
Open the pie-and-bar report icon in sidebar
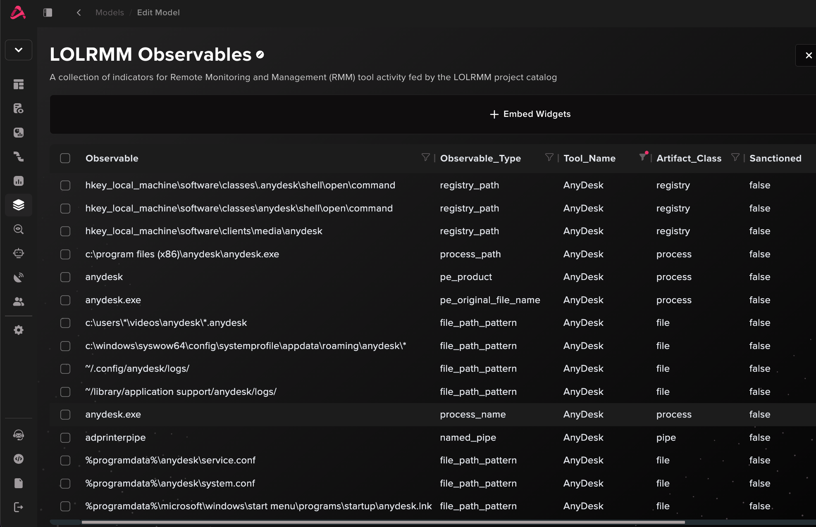[x=19, y=133]
